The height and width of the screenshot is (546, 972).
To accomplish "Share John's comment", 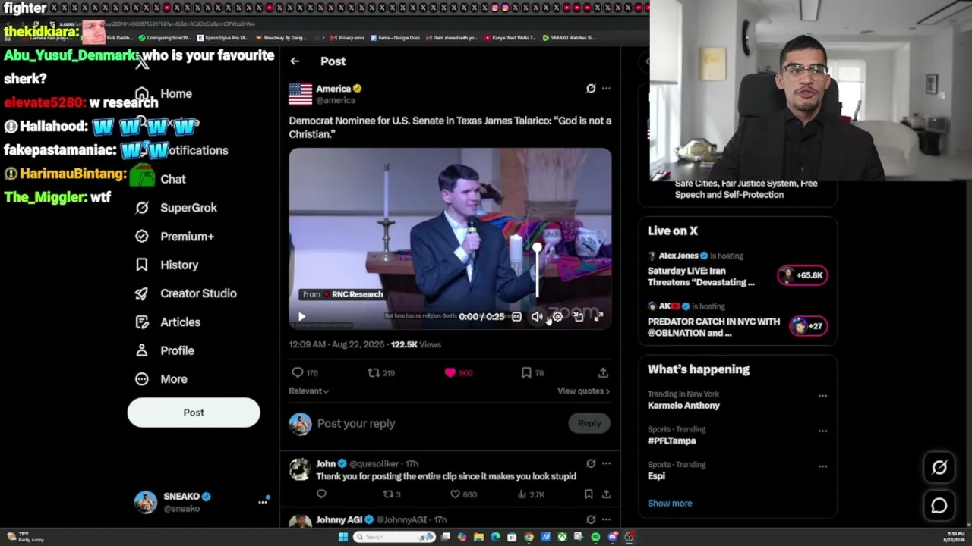I will [606, 494].
